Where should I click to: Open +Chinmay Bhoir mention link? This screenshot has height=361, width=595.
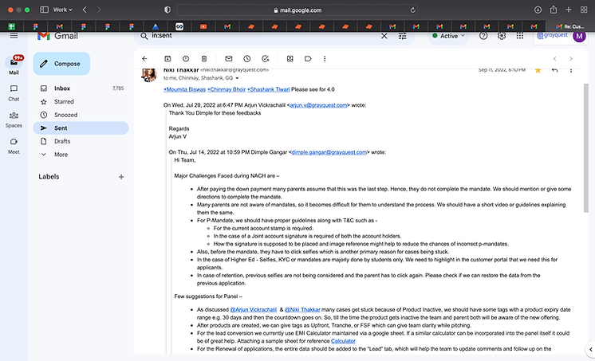pyautogui.click(x=227, y=89)
